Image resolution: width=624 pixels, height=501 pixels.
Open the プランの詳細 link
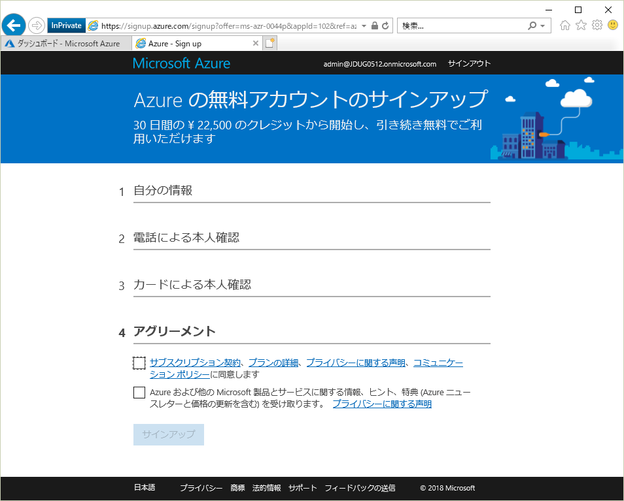pos(273,363)
